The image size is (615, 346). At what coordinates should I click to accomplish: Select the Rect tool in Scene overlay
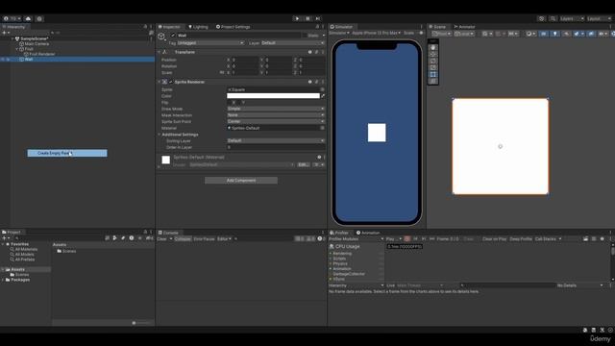433,74
